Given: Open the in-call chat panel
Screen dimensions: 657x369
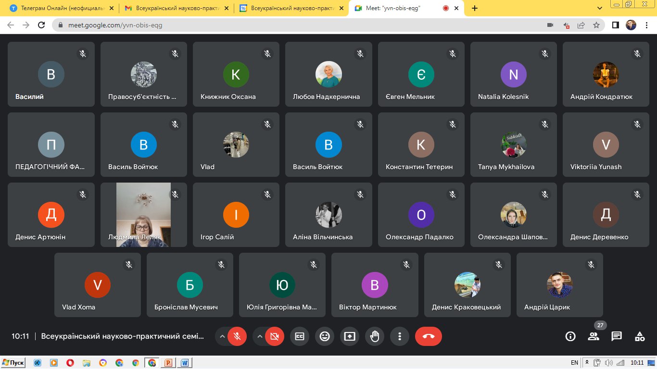Looking at the screenshot, I should click(617, 336).
